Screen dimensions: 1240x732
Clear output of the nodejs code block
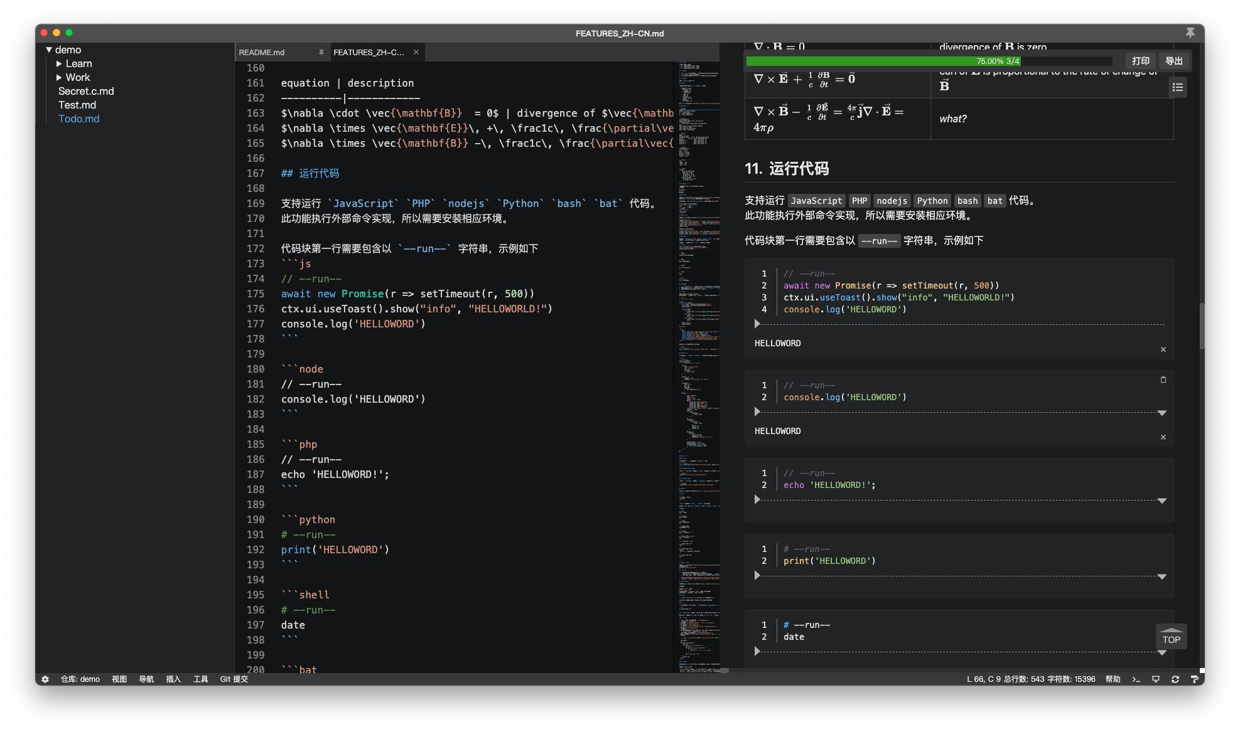click(1163, 437)
